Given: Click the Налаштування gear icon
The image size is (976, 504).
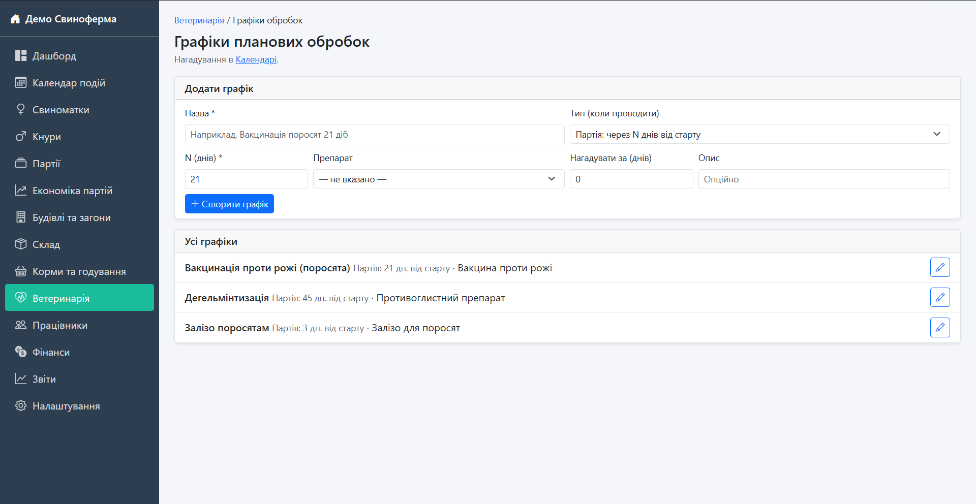Looking at the screenshot, I should pyautogui.click(x=21, y=406).
